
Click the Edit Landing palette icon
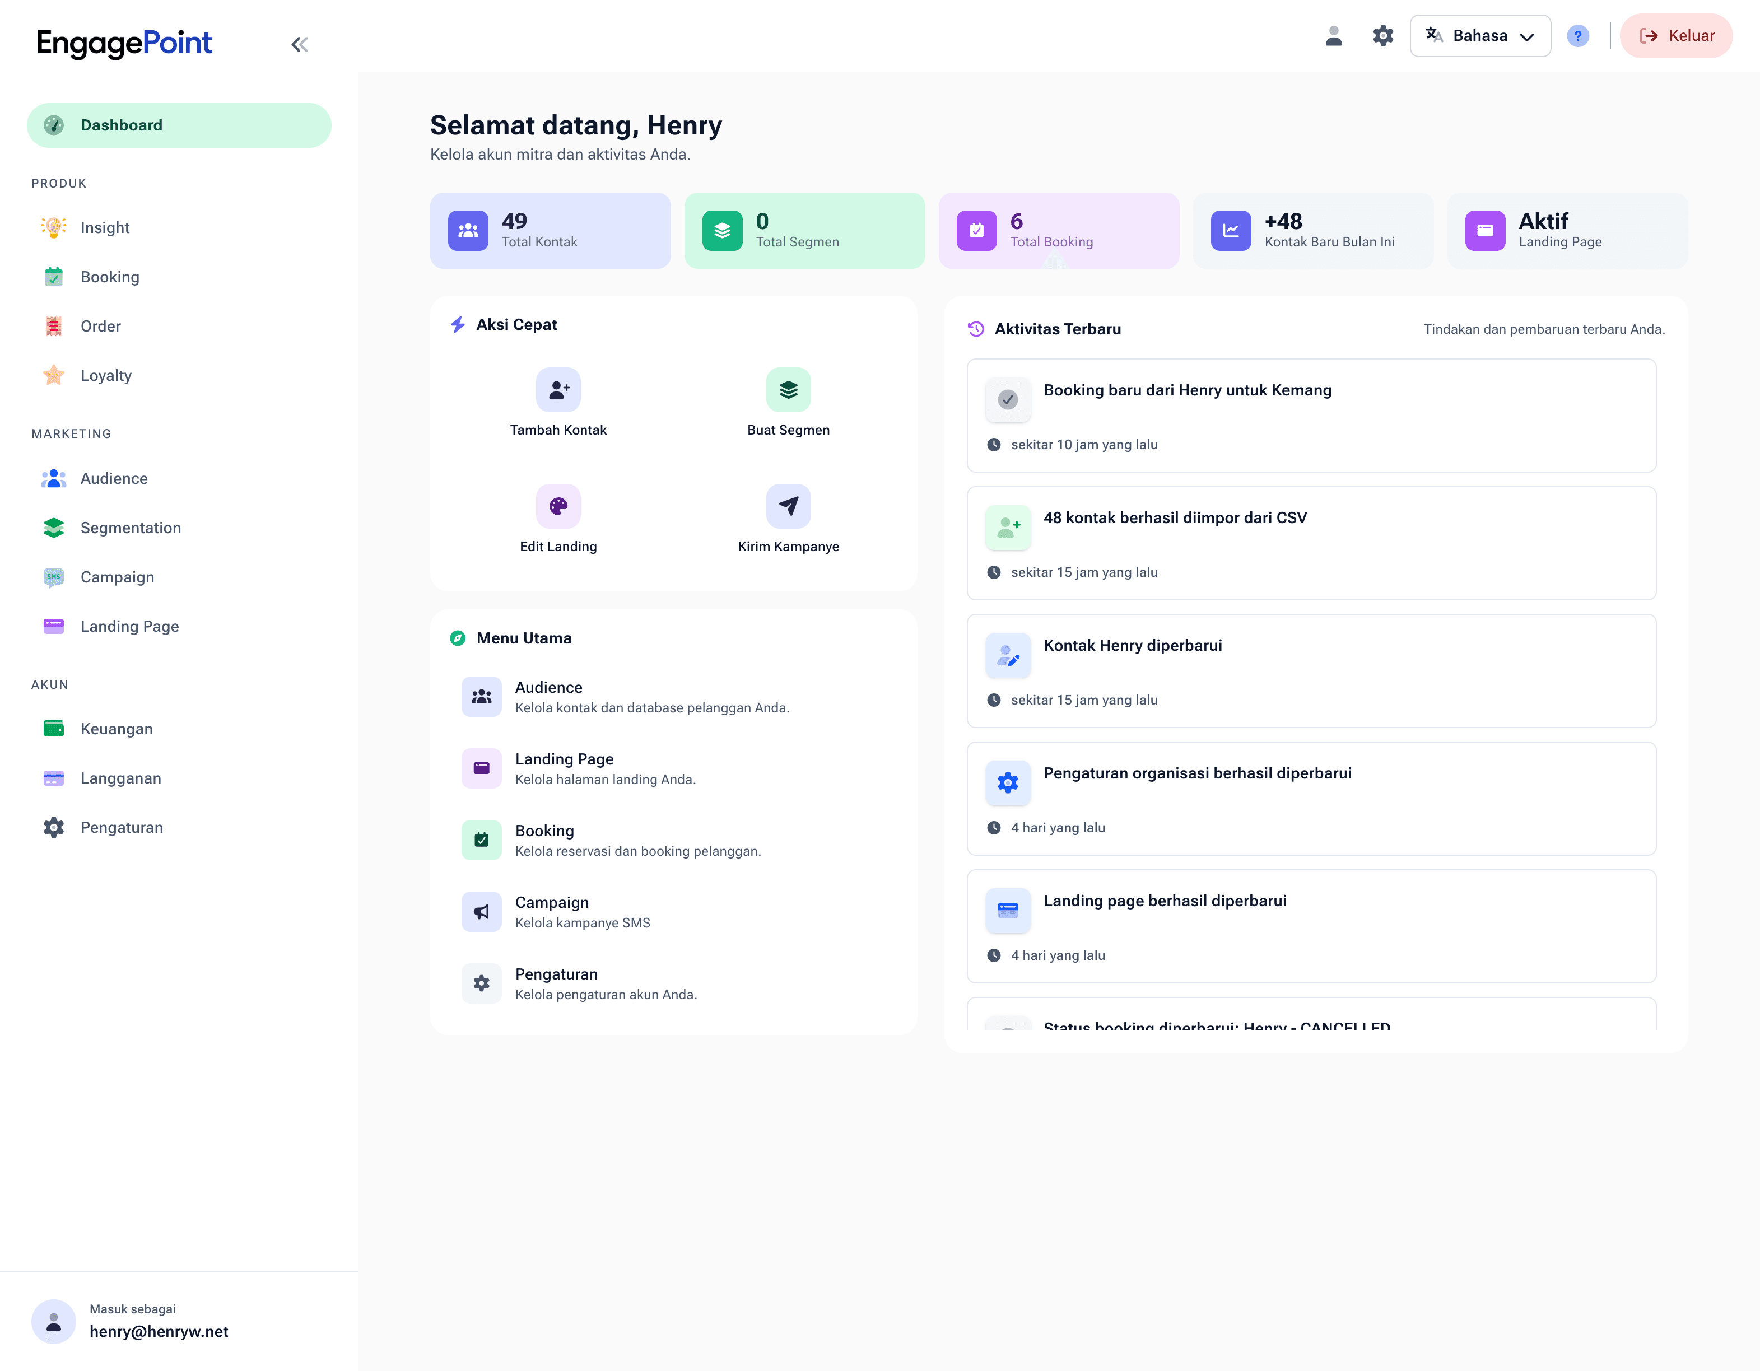(558, 507)
